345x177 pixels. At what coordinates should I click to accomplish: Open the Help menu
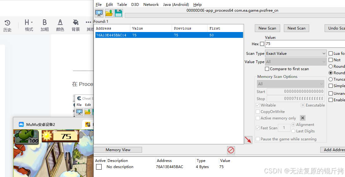pyautogui.click(x=197, y=4)
